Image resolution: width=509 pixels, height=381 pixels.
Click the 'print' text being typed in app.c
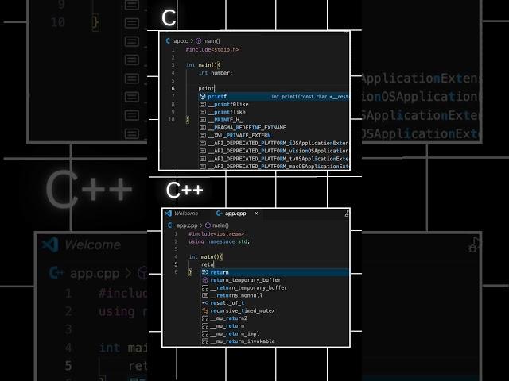(206, 88)
